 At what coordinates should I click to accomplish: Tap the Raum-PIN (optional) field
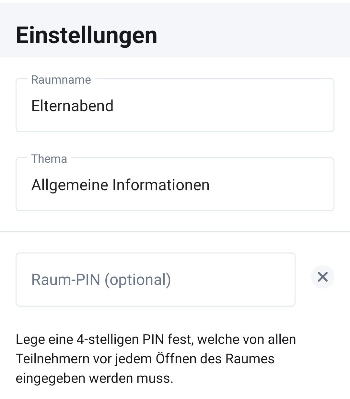point(156,279)
